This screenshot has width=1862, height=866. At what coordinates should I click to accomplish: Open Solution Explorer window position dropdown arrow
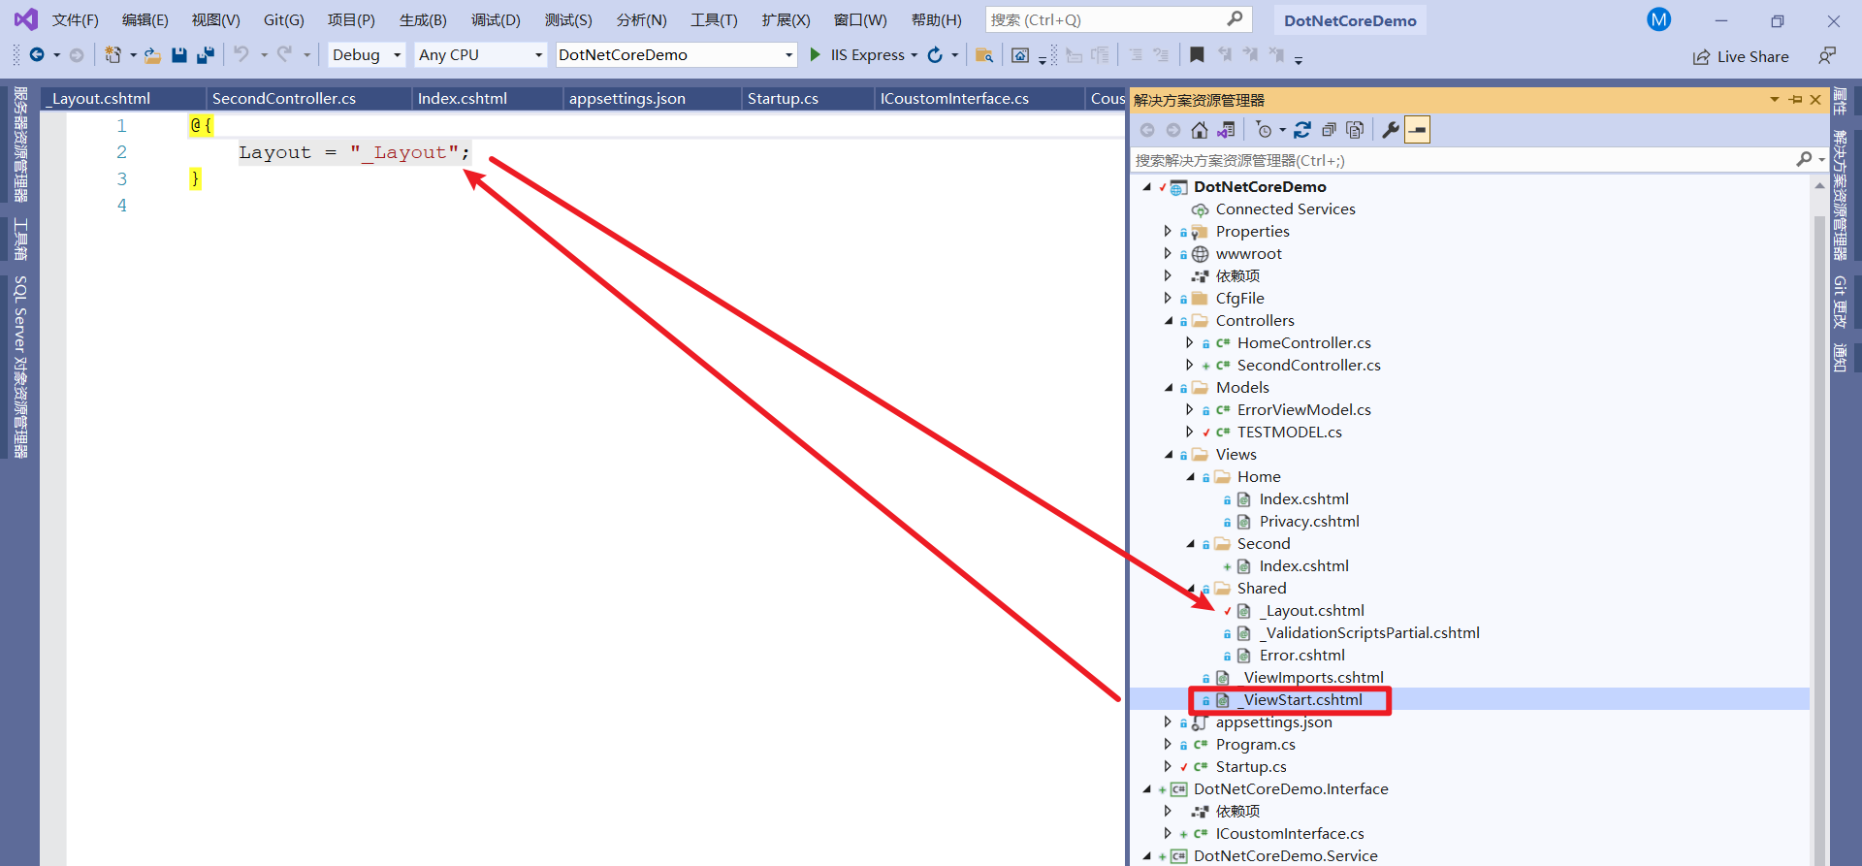click(1774, 100)
